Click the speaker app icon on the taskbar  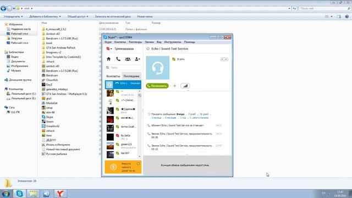[x=47, y=194]
